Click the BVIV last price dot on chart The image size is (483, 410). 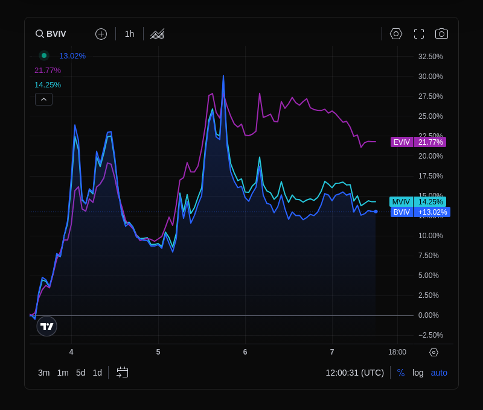376,212
